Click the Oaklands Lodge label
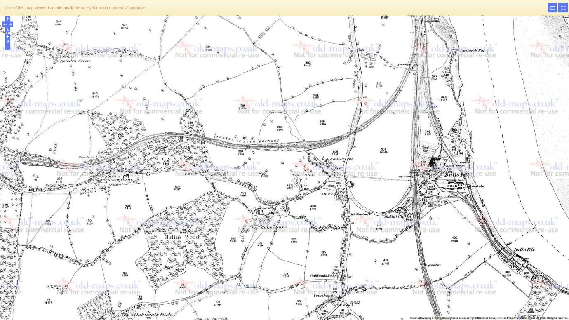Screen dimensions: 569x320 click(x=322, y=276)
